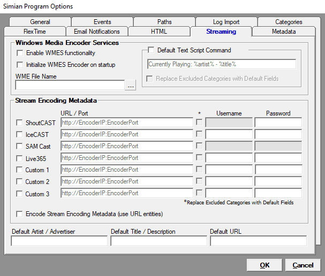
Task: Enable the Live365 checkbox
Action: click(x=19, y=159)
